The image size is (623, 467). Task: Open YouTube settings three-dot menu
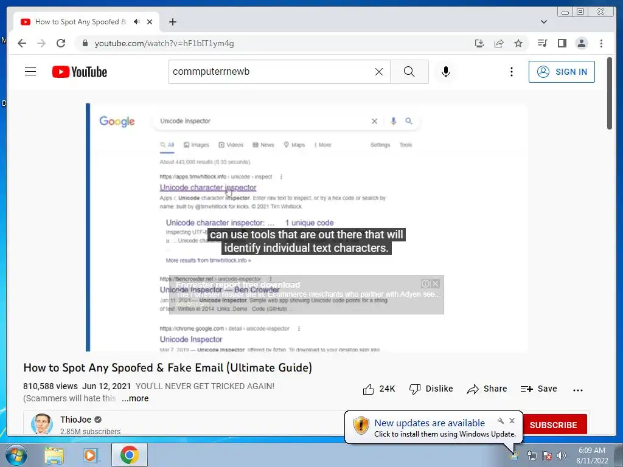[511, 72]
